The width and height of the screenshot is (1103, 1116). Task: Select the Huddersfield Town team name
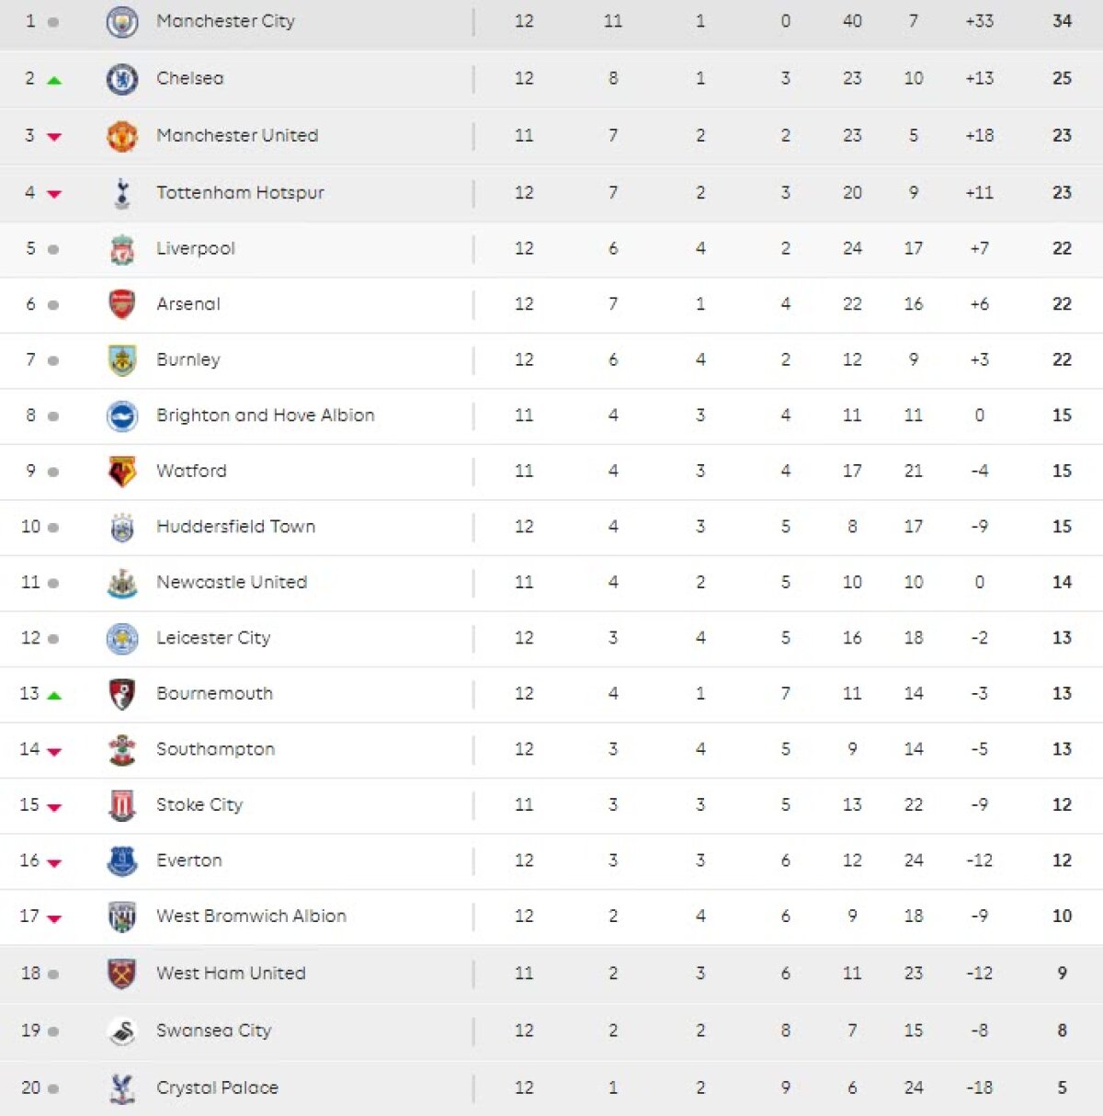click(236, 527)
